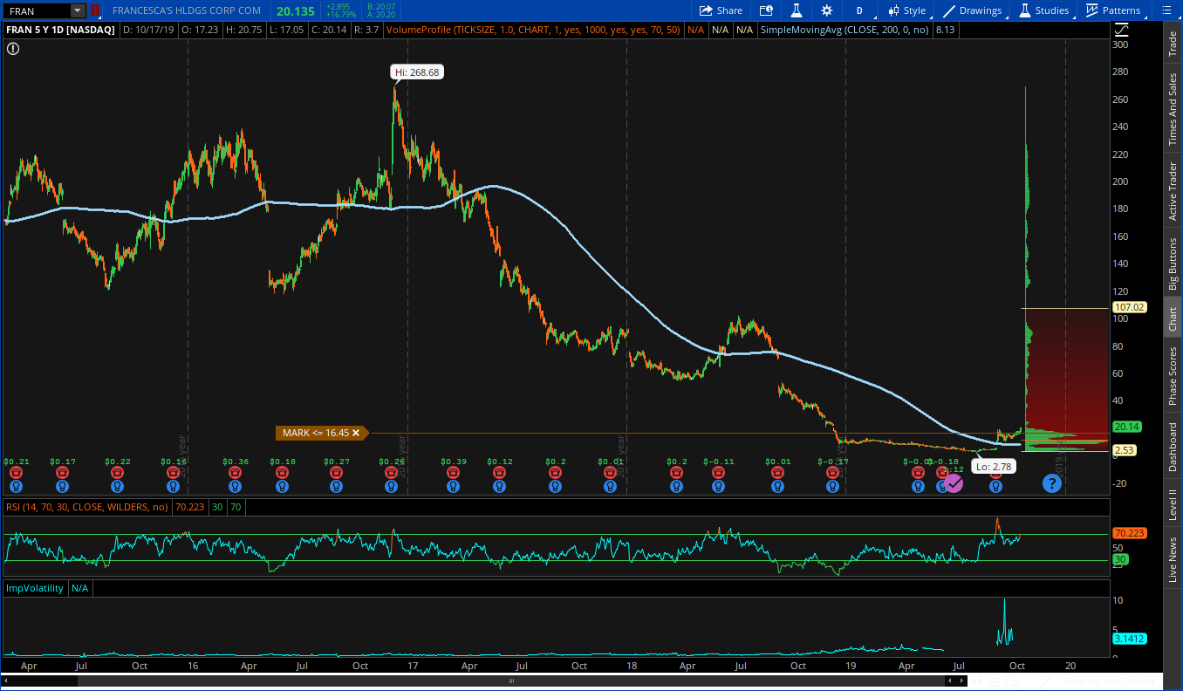Click the 3.1412 implied volatility axis value
This screenshot has height=691, width=1183.
point(1130,639)
